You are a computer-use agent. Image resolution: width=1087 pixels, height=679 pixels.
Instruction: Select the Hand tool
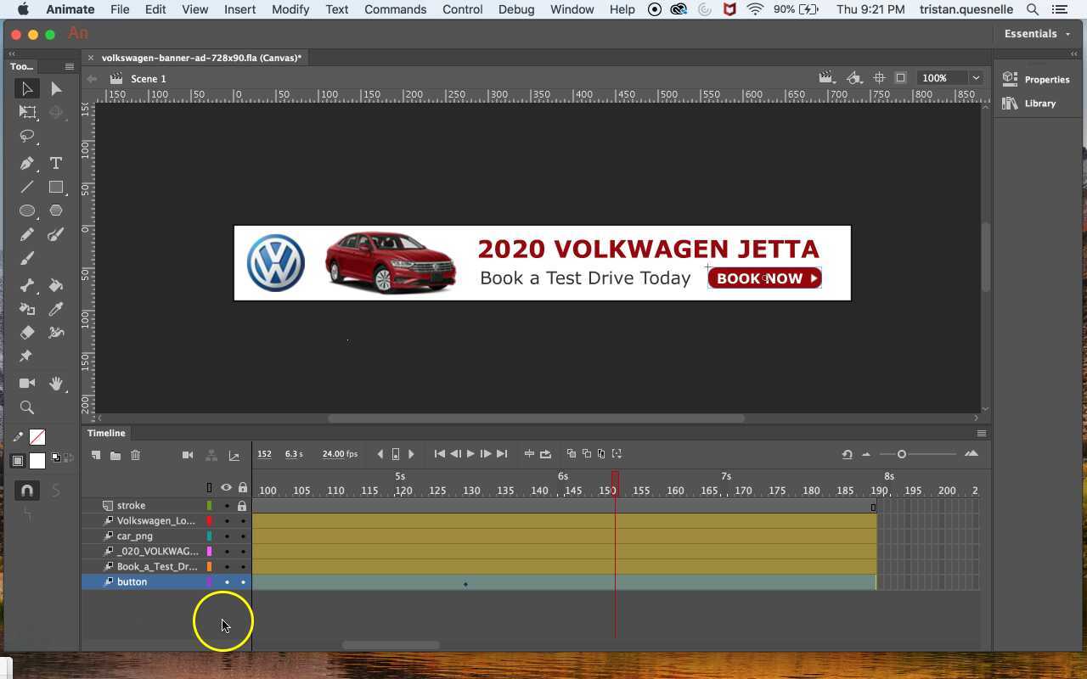click(55, 383)
